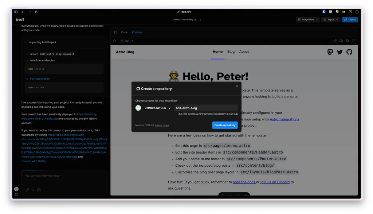Click the Astro Blog site title
The image size is (373, 214).
(125, 52)
